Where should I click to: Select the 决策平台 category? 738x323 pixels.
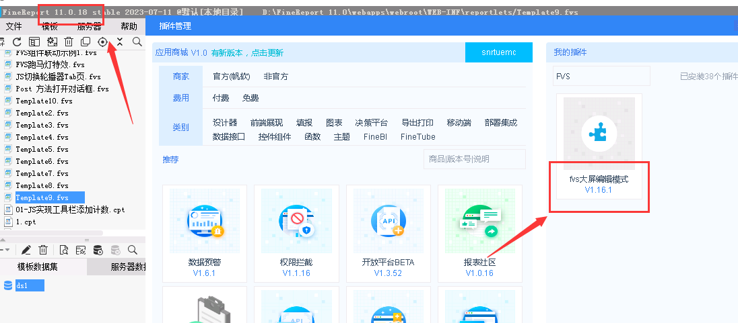click(x=371, y=123)
